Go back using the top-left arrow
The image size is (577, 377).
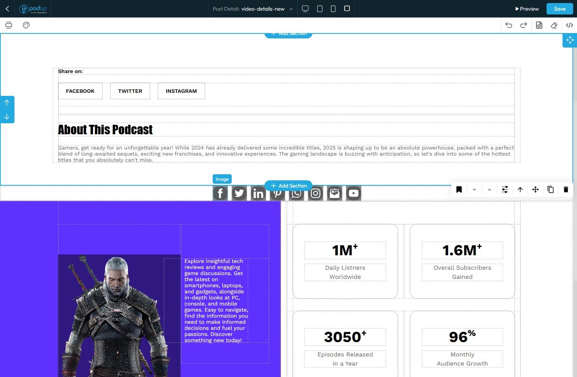click(x=7, y=8)
